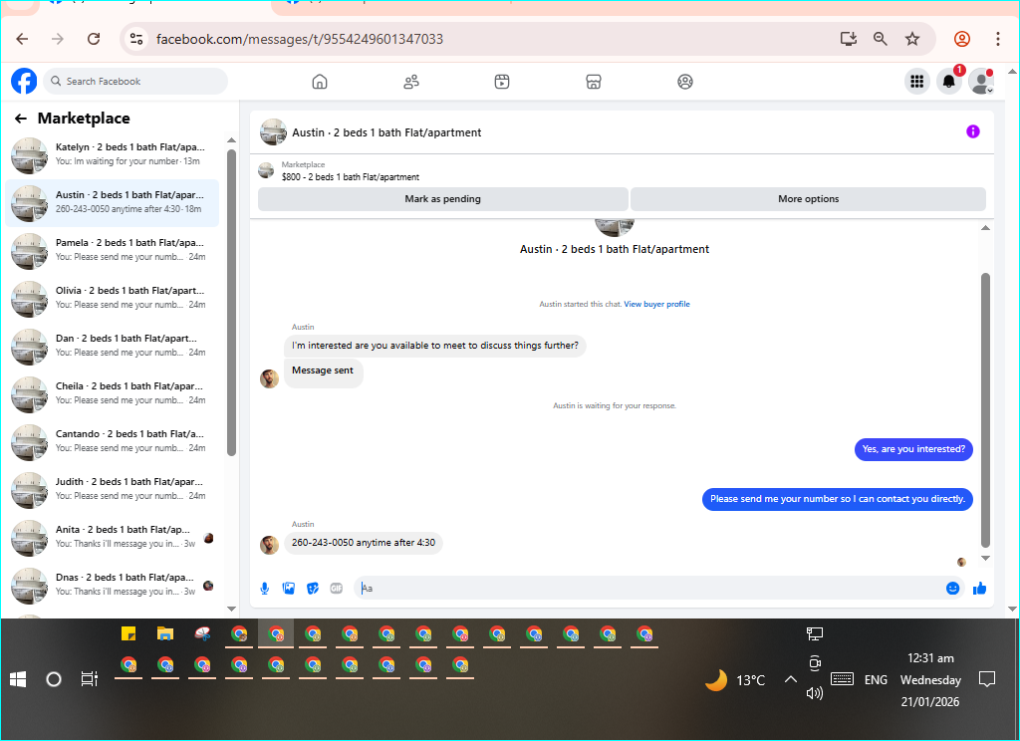Open the Groups icon in top navigation
The height and width of the screenshot is (741, 1020).
pyautogui.click(x=685, y=82)
